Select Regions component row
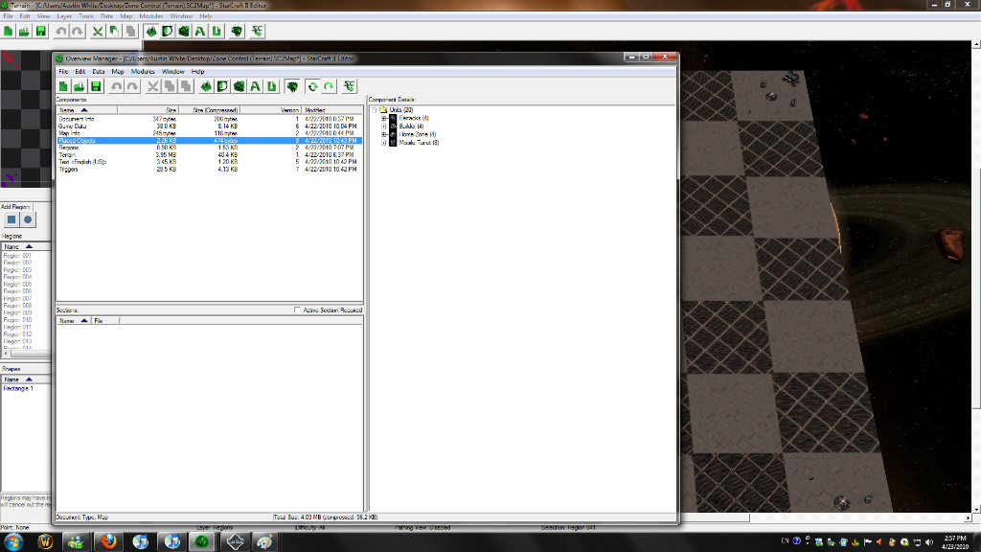 (x=209, y=148)
